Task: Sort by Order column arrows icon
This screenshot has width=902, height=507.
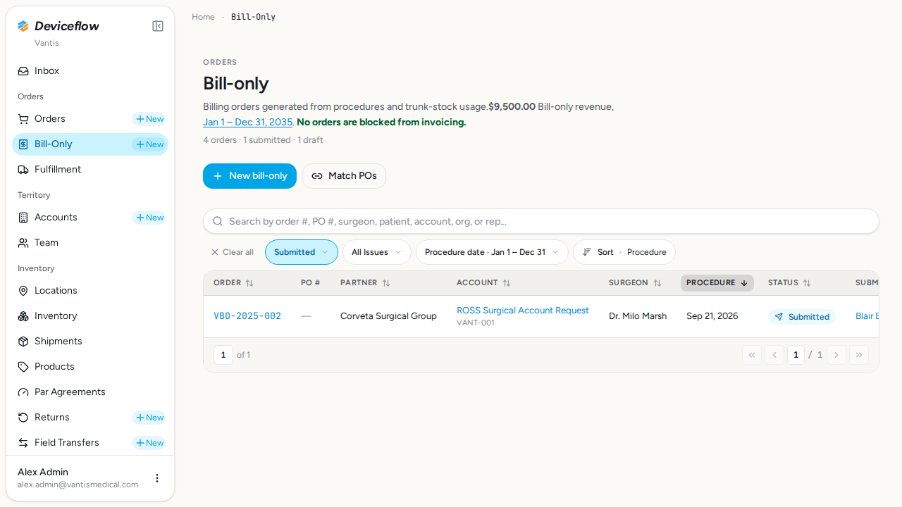Action: [x=249, y=283]
